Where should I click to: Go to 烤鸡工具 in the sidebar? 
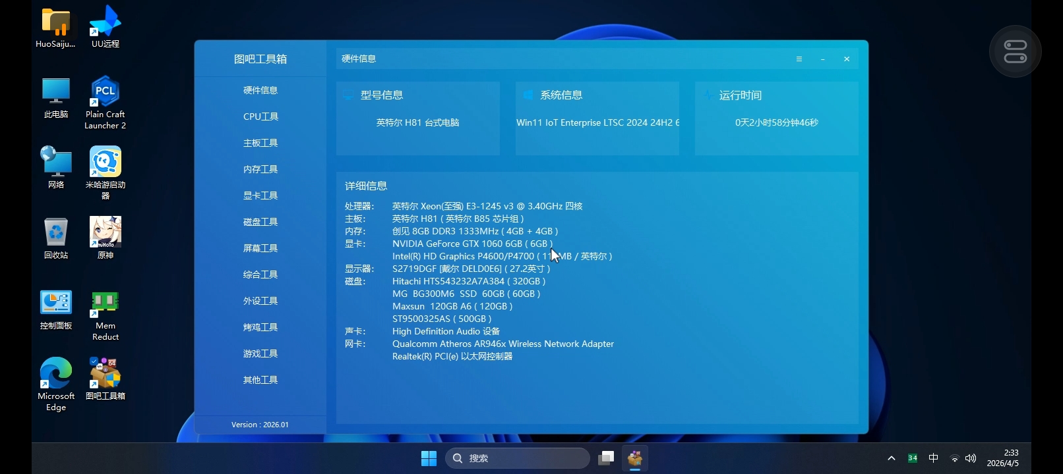[260, 327]
